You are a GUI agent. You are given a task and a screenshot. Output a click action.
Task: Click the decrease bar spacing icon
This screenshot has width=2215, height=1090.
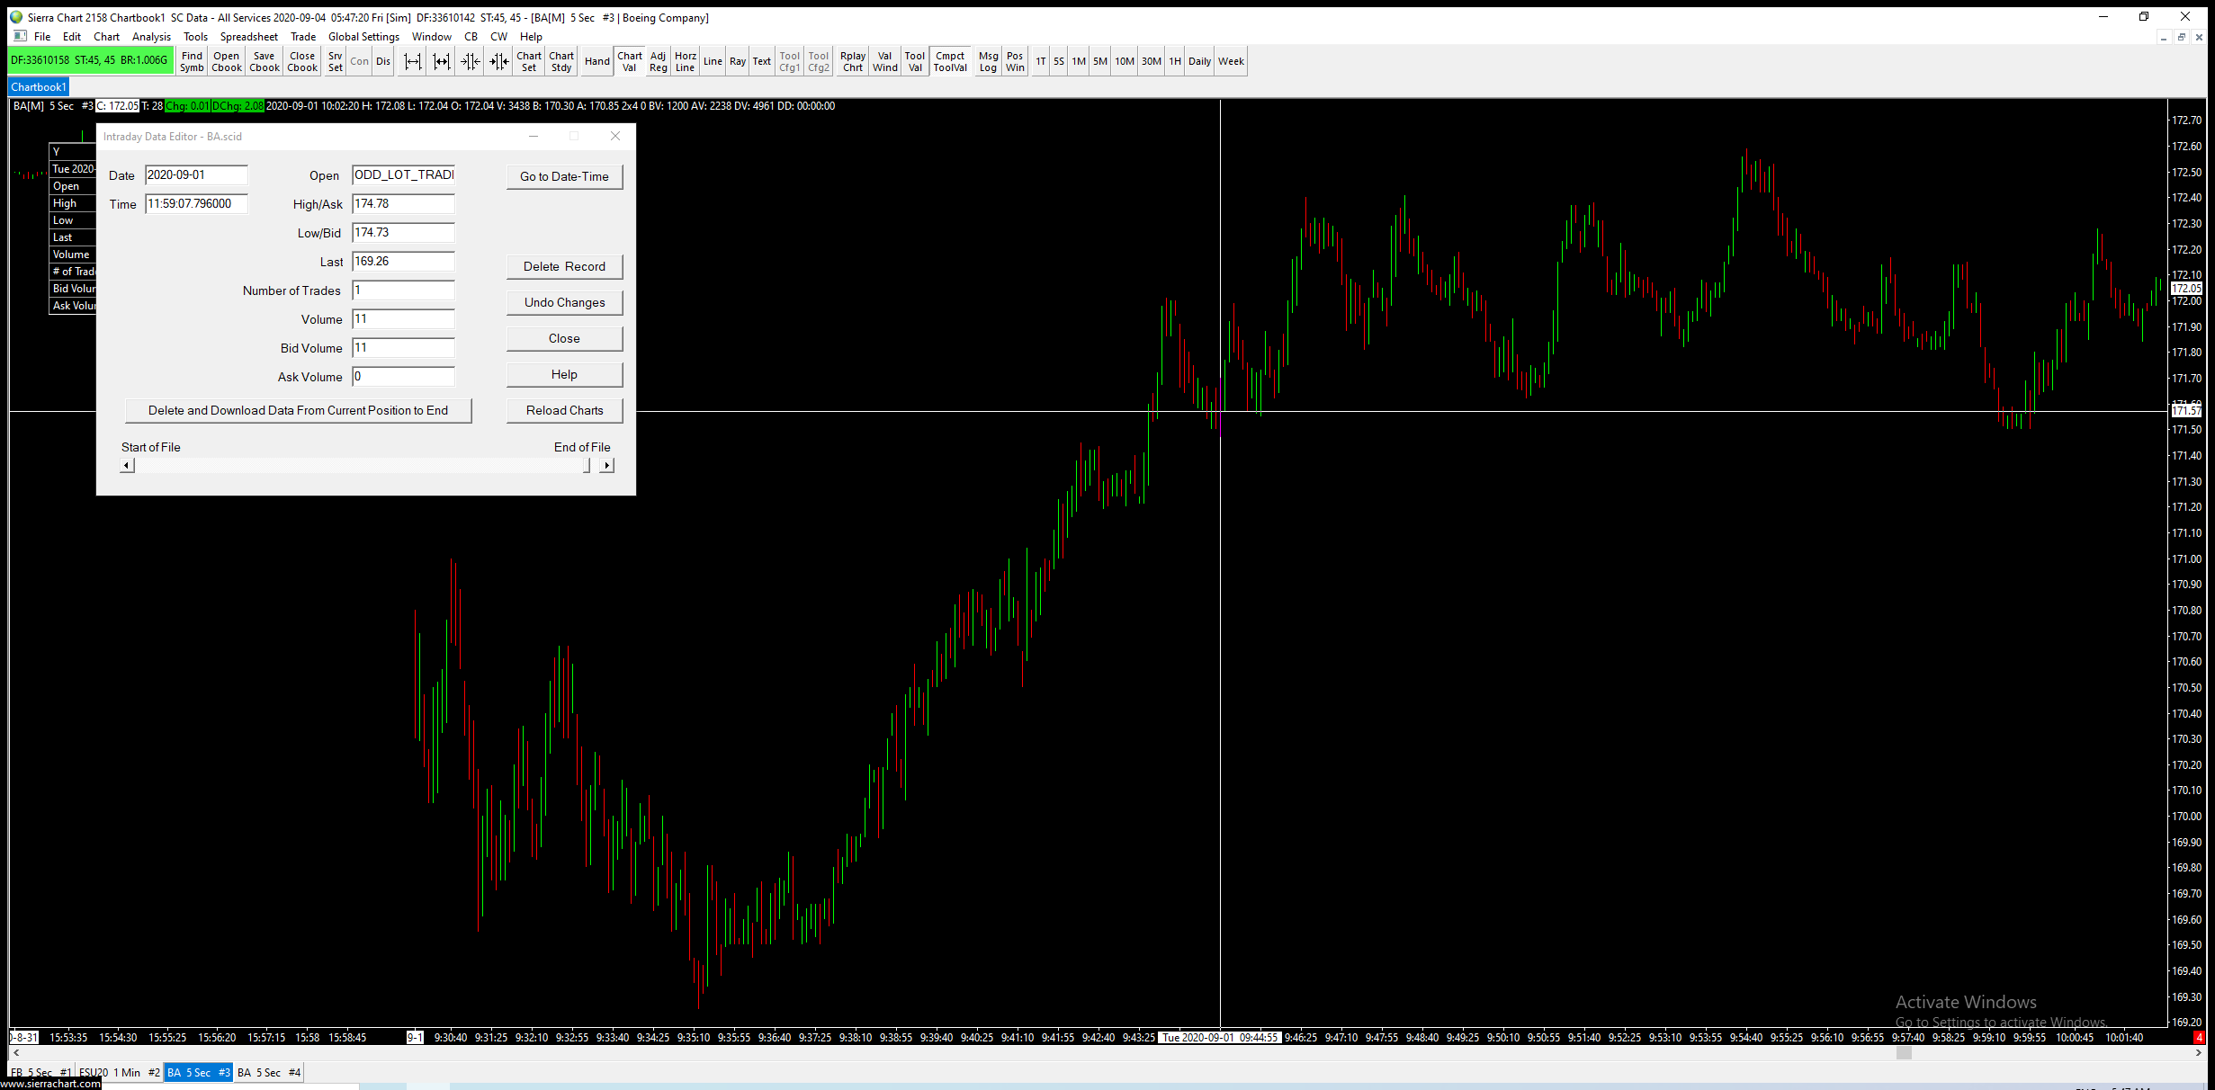tap(471, 61)
